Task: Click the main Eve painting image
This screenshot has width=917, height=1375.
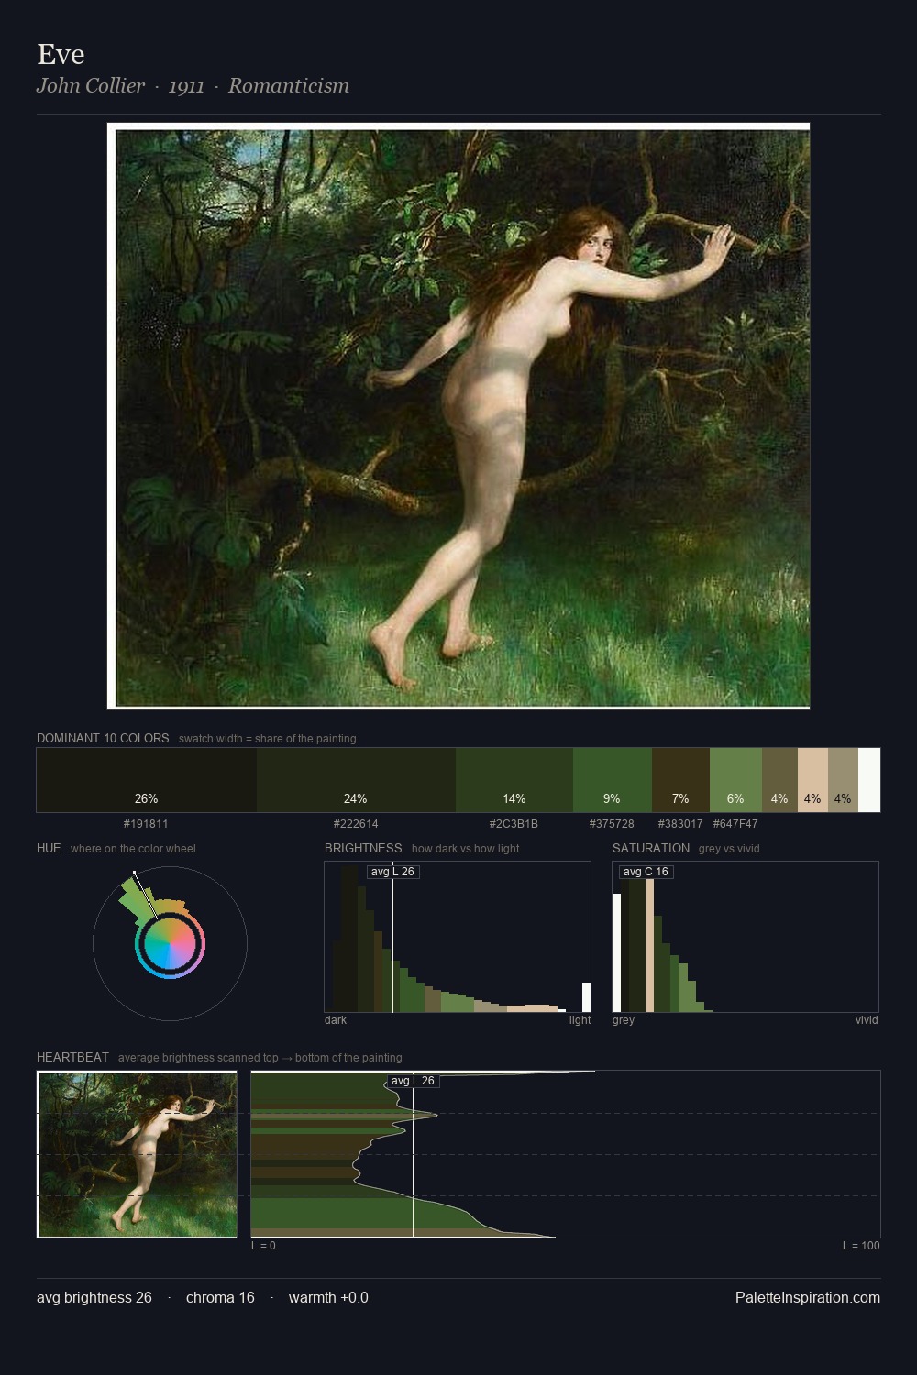Action: click(458, 416)
